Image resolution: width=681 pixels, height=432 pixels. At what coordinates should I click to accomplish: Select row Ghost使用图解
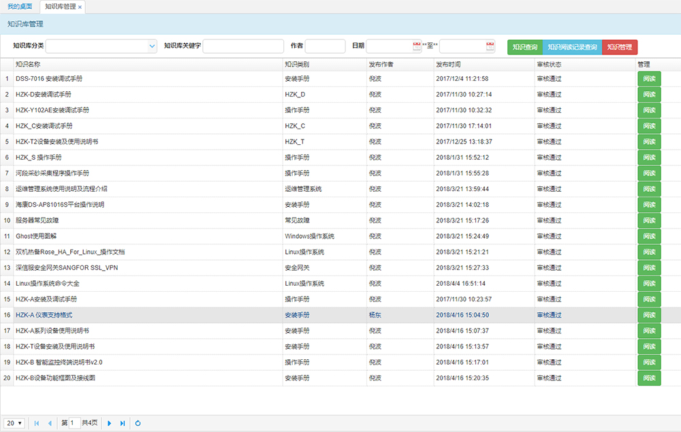340,236
